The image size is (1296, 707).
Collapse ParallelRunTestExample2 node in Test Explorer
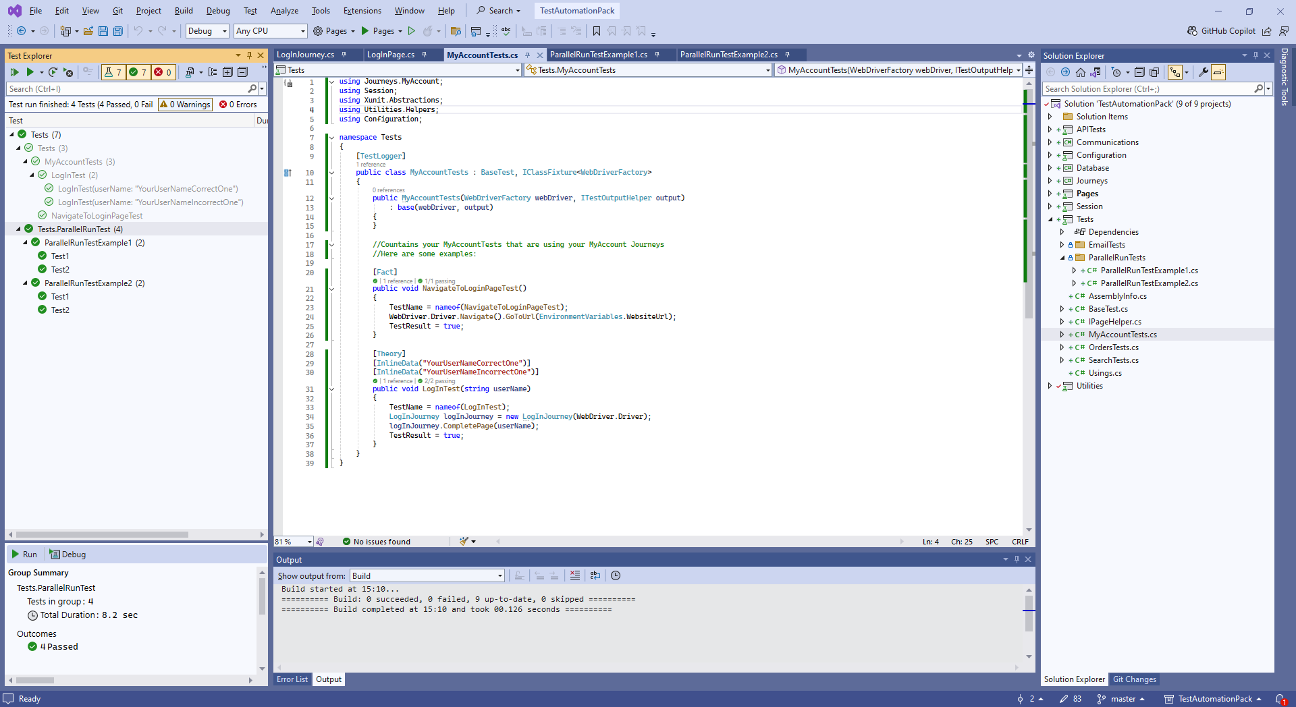click(26, 283)
